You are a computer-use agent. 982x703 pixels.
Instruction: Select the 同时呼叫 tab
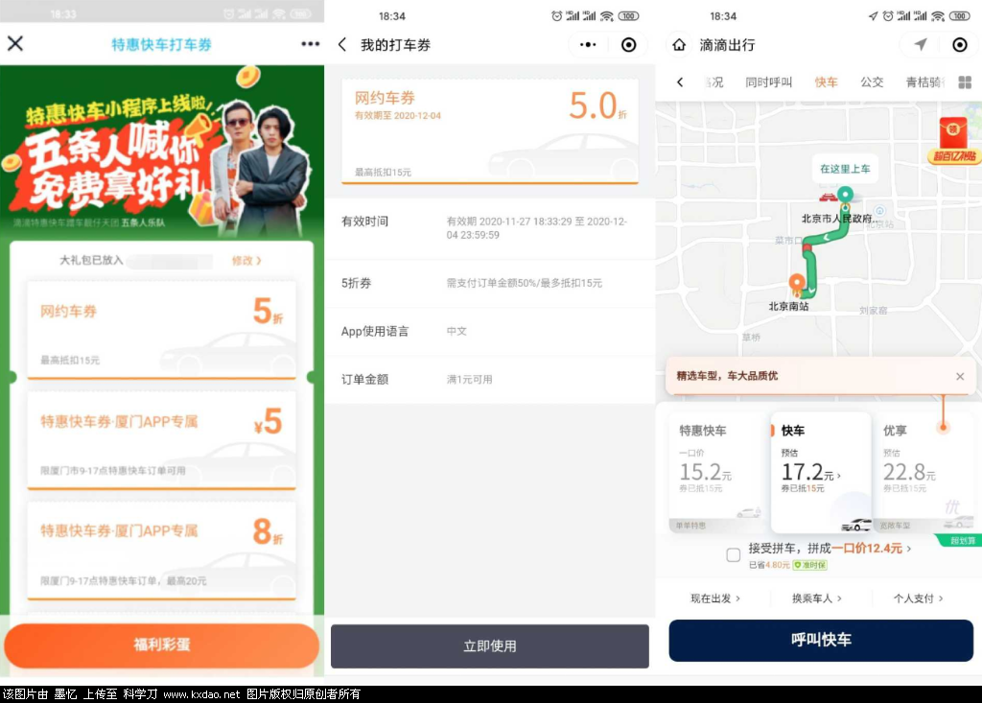tap(768, 82)
